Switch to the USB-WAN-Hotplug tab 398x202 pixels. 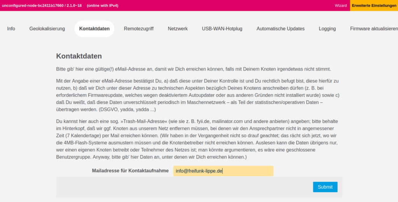[x=222, y=29]
